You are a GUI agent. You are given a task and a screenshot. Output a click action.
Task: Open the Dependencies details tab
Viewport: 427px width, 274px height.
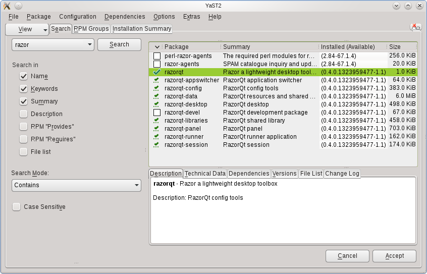[x=249, y=174]
